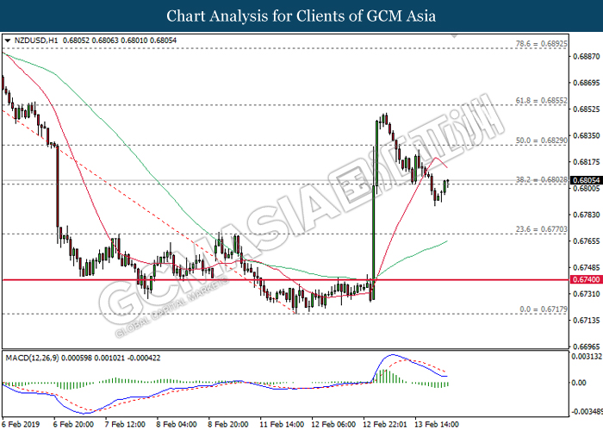Click the 0.67310 price axis value
The height and width of the screenshot is (431, 603).
tap(586, 294)
